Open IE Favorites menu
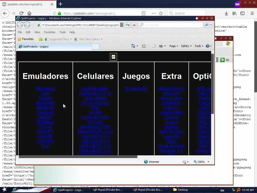The width and height of the screenshot is (257, 193). (49, 32)
